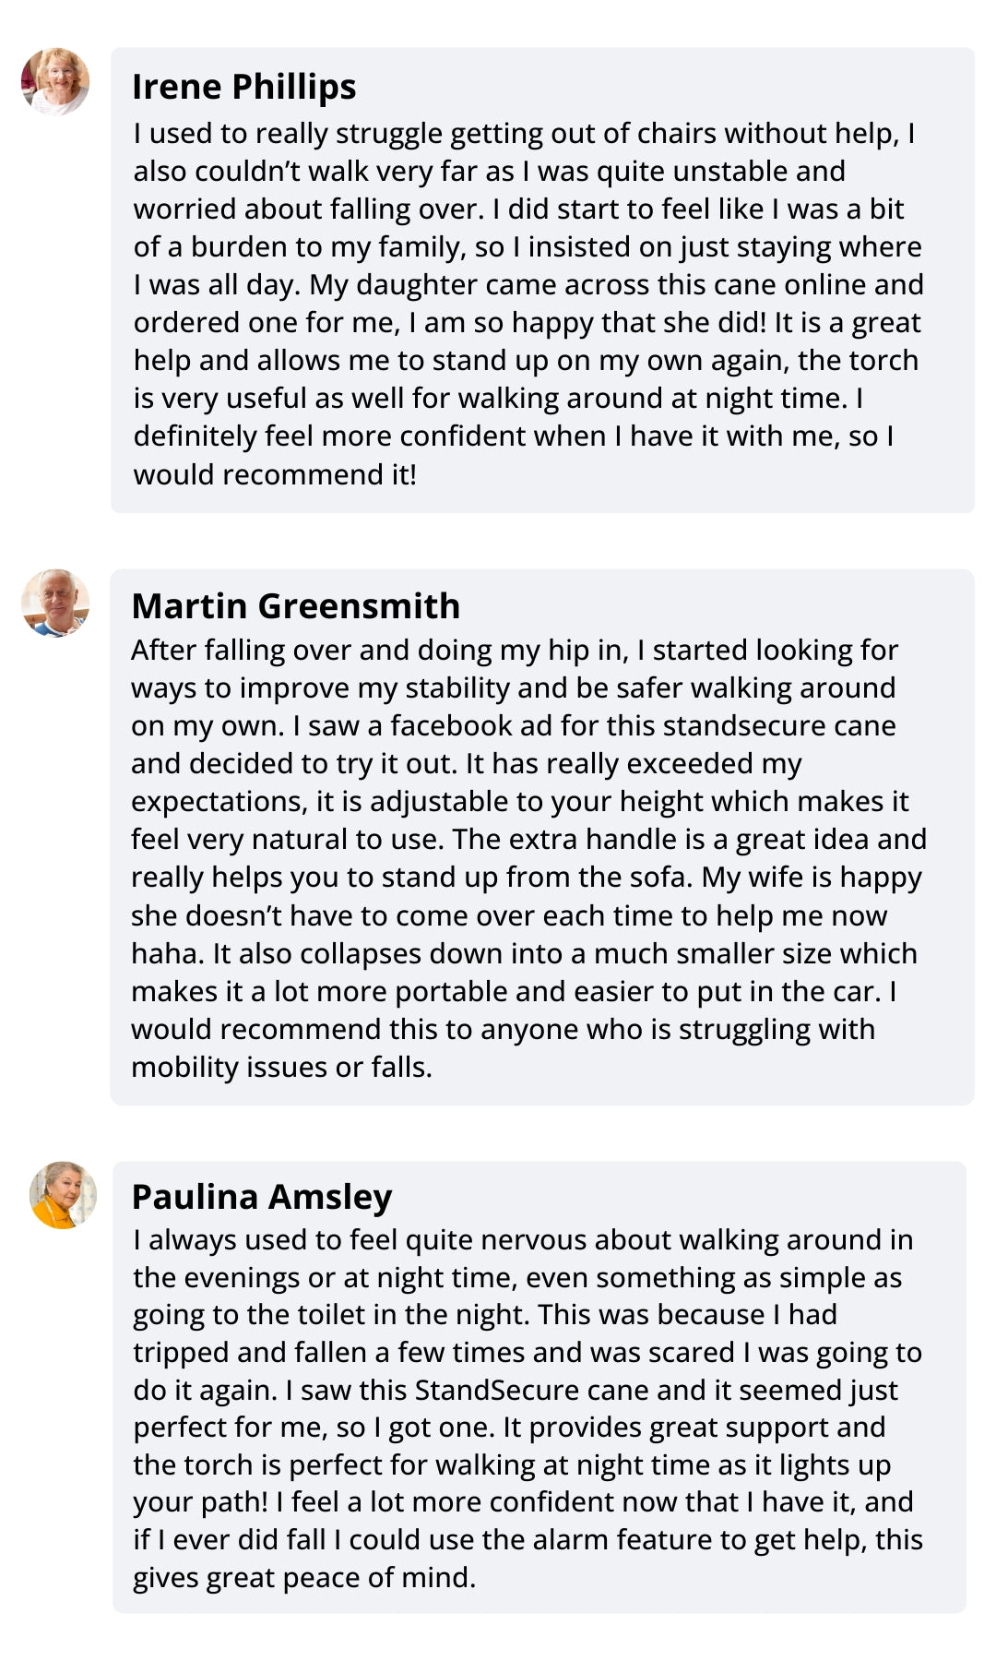
Task: Click Irene Phillips' profile avatar
Action: click(x=55, y=81)
